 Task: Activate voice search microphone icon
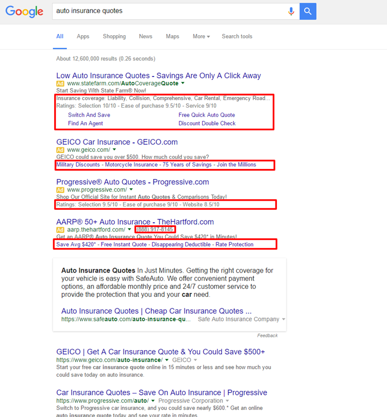pyautogui.click(x=291, y=11)
